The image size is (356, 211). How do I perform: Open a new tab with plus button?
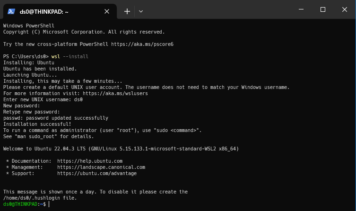pyautogui.click(x=127, y=11)
